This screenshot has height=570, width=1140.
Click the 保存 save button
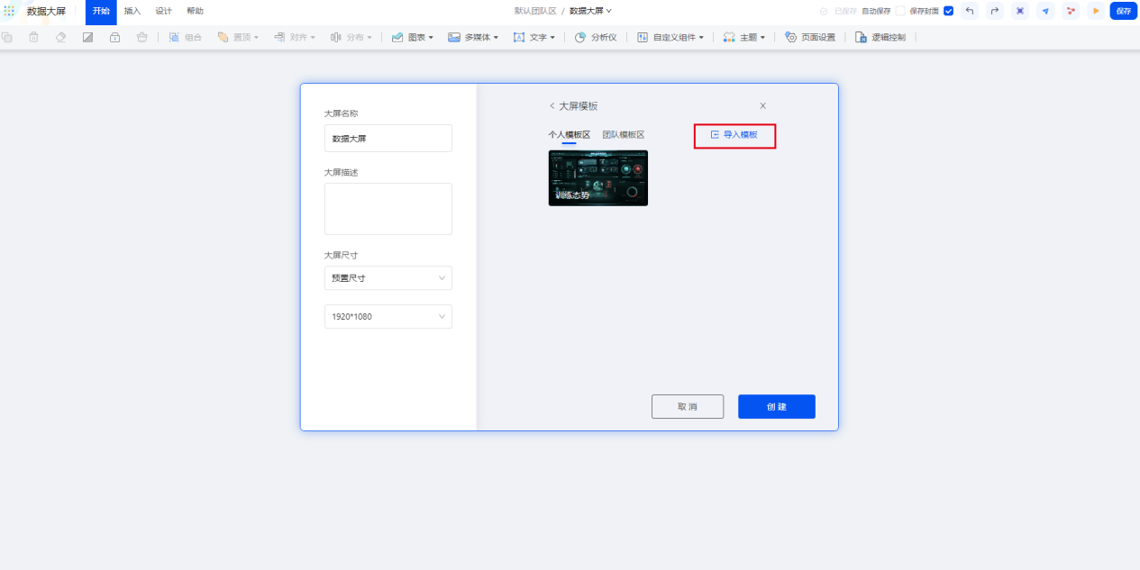click(x=1124, y=11)
